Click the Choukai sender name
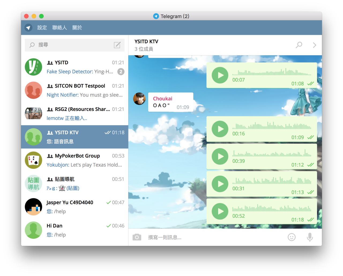The height and width of the screenshot is (276, 343). tap(162, 99)
